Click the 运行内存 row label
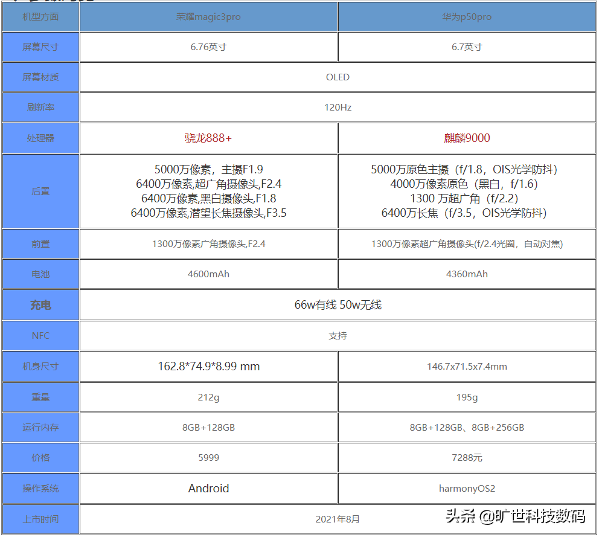Viewport: 599px width, 537px height. click(41, 427)
